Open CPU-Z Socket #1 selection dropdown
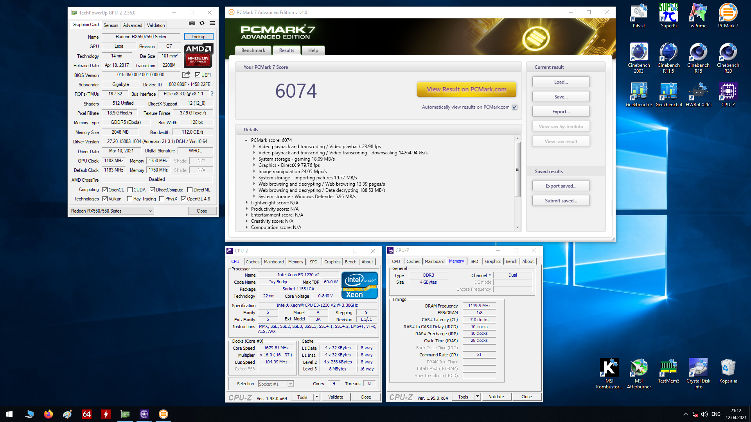The width and height of the screenshot is (751, 422). click(x=276, y=384)
